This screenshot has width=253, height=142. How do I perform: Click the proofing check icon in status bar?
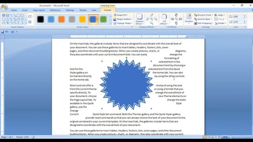(33, 137)
